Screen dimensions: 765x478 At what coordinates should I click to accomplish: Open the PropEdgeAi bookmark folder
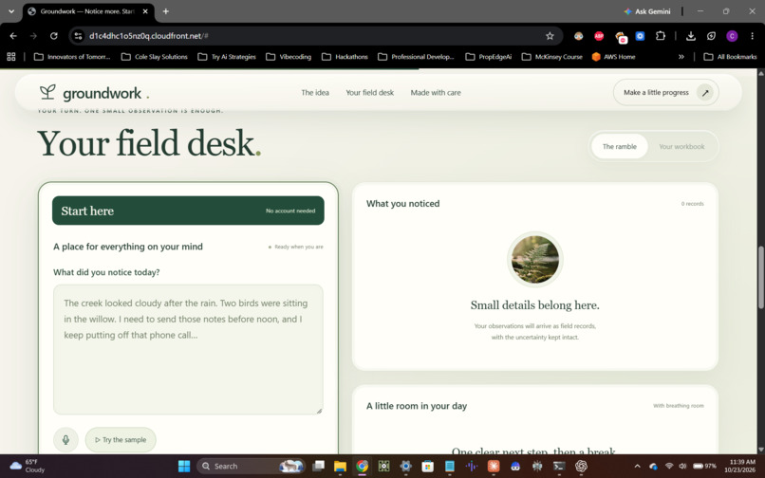(489, 57)
